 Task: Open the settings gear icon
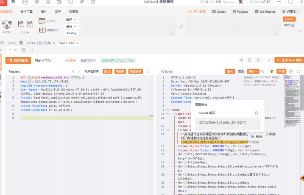(x=37, y=2)
